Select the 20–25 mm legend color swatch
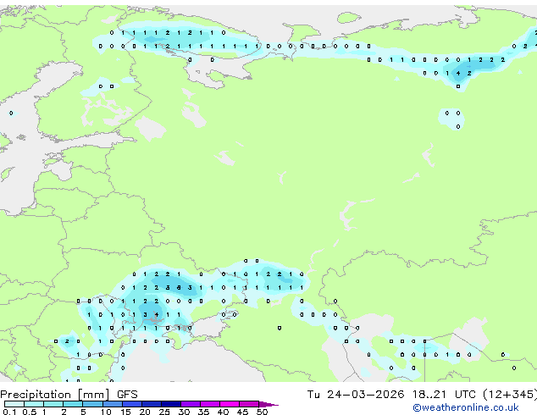This screenshot has width=537, height=415. pyautogui.click(x=152, y=404)
